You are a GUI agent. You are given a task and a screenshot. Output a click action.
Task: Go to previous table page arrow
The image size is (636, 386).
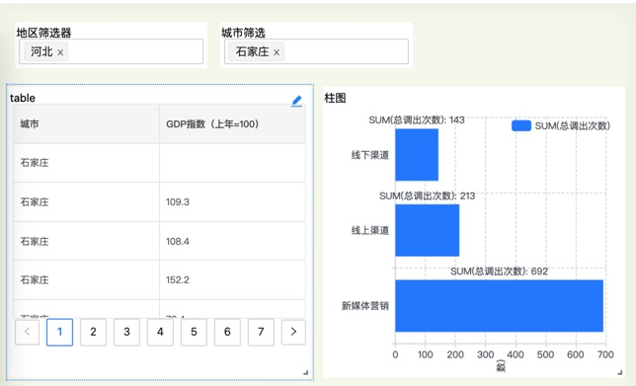coord(28,332)
